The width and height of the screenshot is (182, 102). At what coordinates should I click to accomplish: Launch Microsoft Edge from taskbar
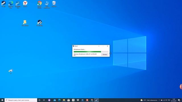[59, 100]
